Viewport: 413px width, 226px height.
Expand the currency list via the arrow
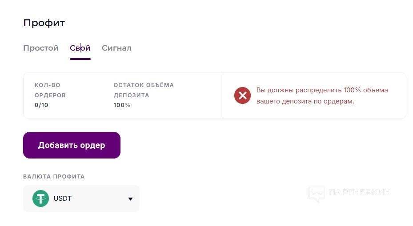coord(130,199)
